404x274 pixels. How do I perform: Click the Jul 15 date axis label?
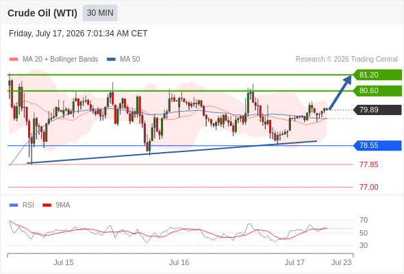(64, 262)
